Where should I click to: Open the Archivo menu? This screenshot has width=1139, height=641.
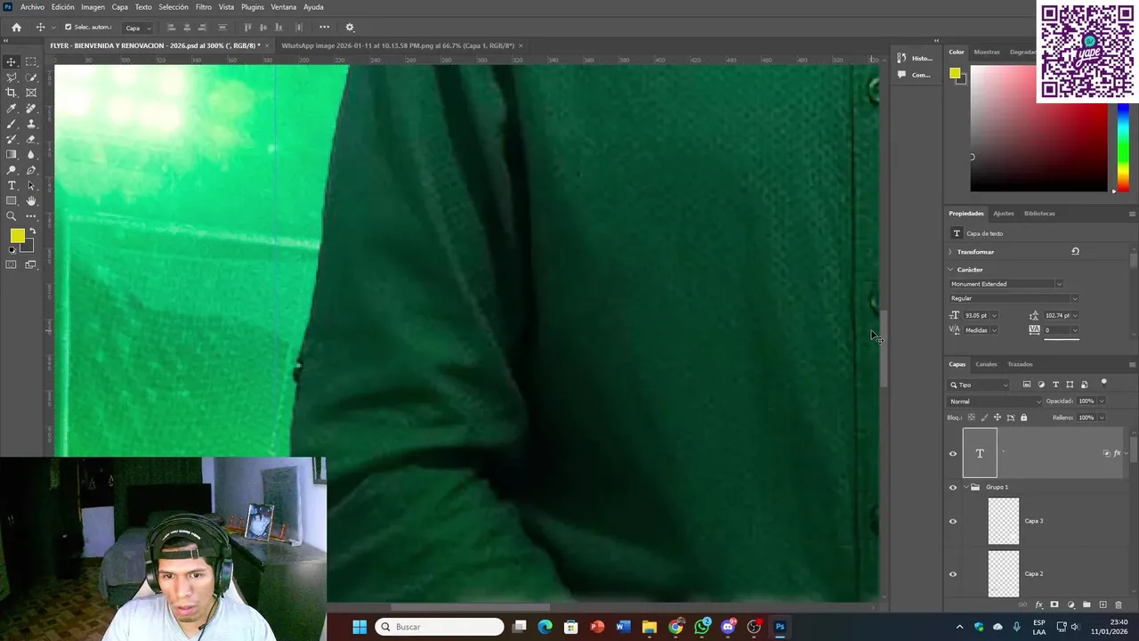click(32, 7)
